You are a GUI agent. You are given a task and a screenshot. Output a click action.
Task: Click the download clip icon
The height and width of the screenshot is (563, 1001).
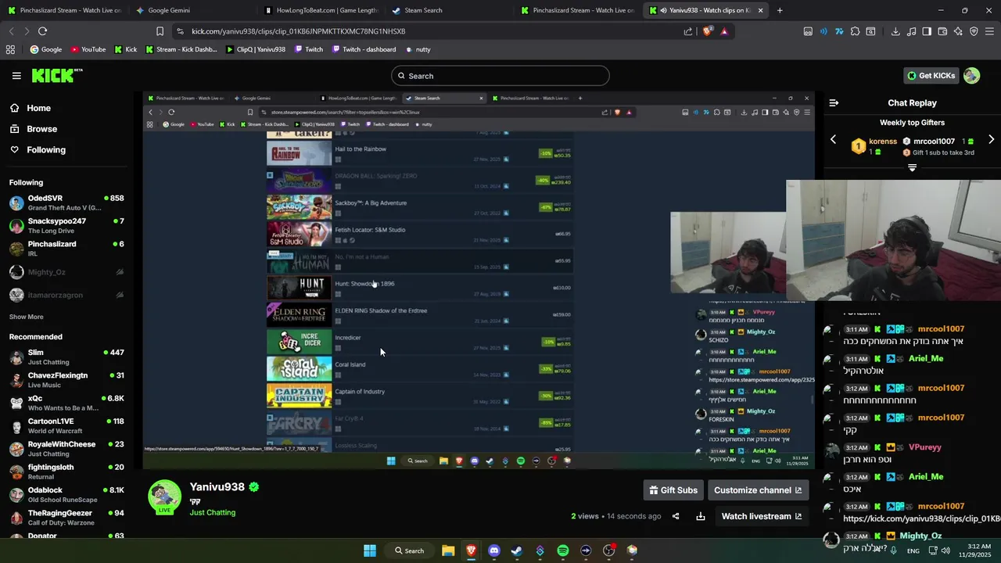[x=701, y=516]
